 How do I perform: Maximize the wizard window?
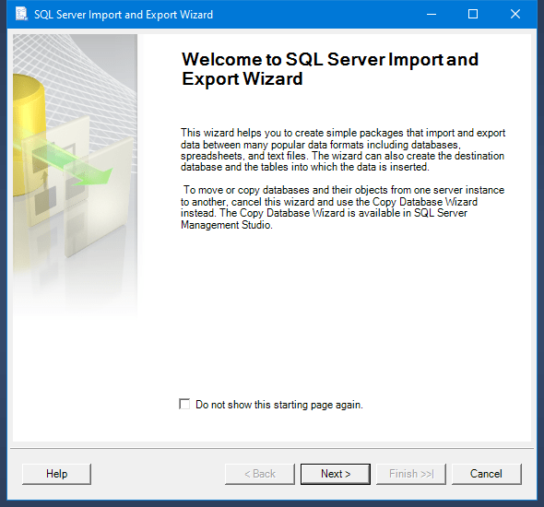(x=473, y=14)
